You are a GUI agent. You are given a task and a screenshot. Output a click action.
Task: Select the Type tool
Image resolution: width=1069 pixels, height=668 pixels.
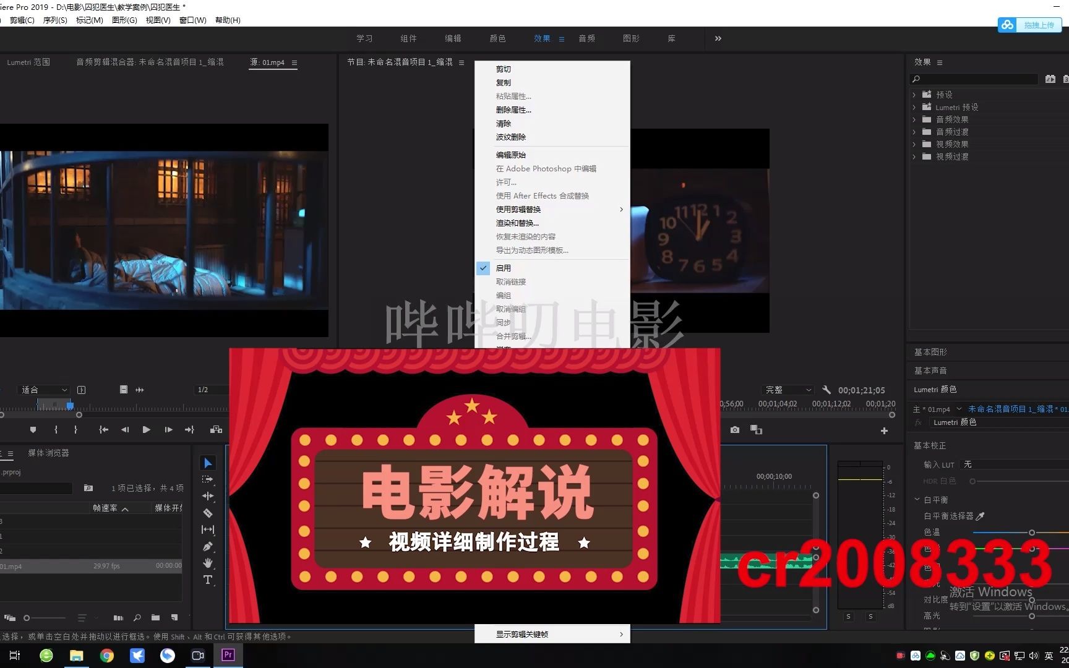pos(208,580)
